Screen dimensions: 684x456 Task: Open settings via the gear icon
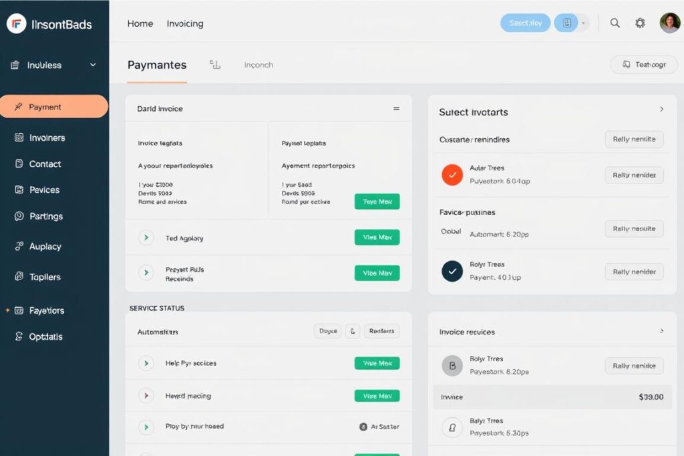640,23
